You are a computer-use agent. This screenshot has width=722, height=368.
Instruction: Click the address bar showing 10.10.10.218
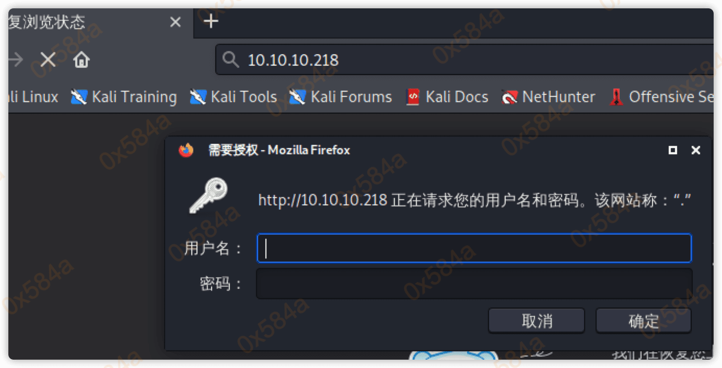(x=465, y=60)
